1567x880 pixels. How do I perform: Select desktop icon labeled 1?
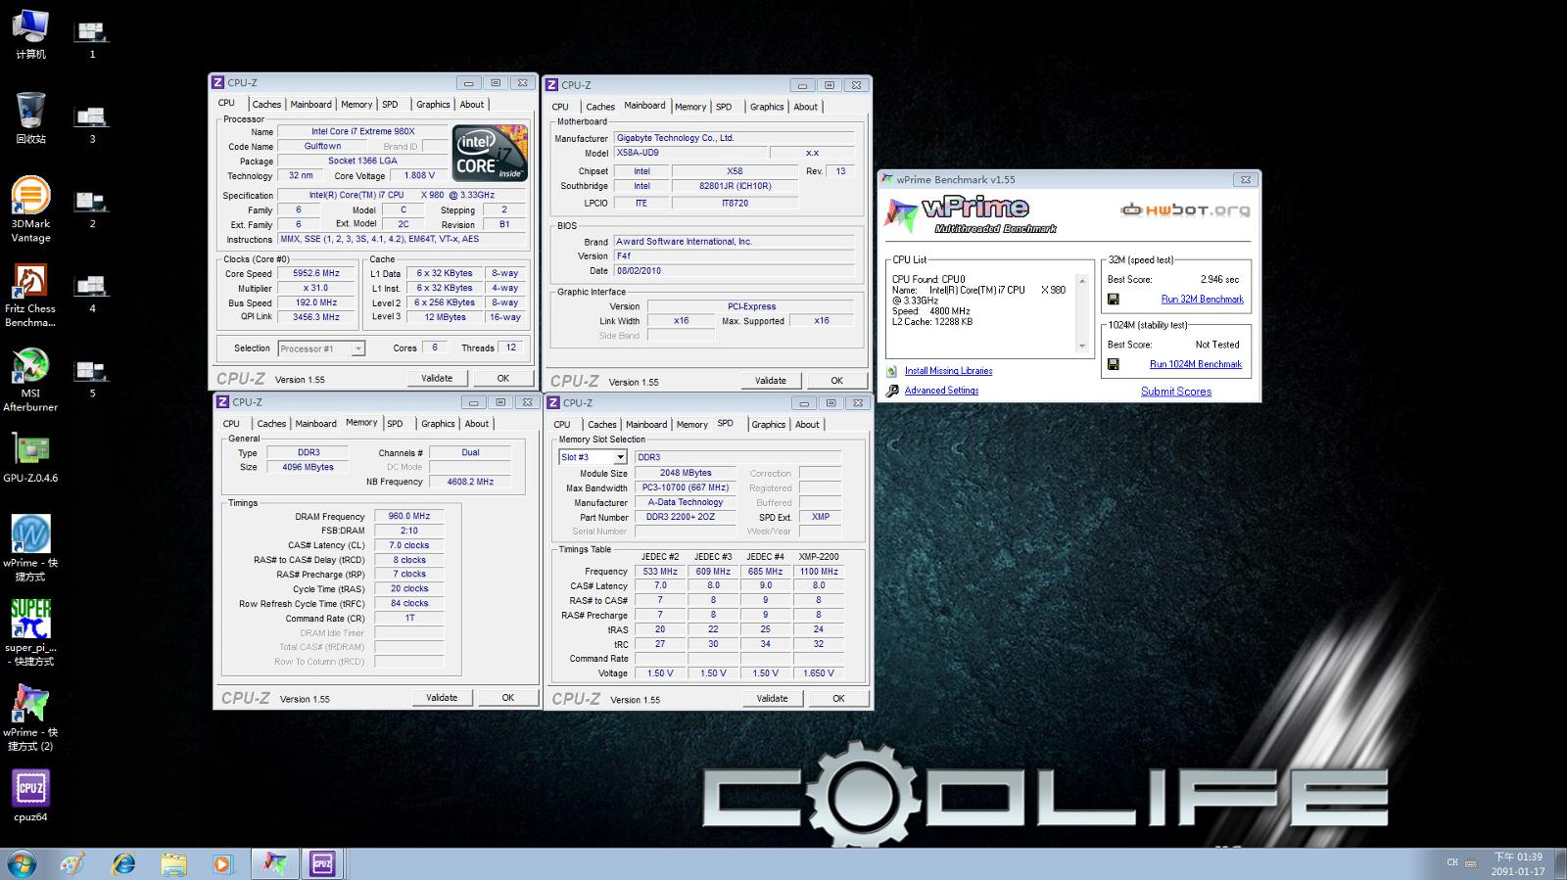coord(92,39)
